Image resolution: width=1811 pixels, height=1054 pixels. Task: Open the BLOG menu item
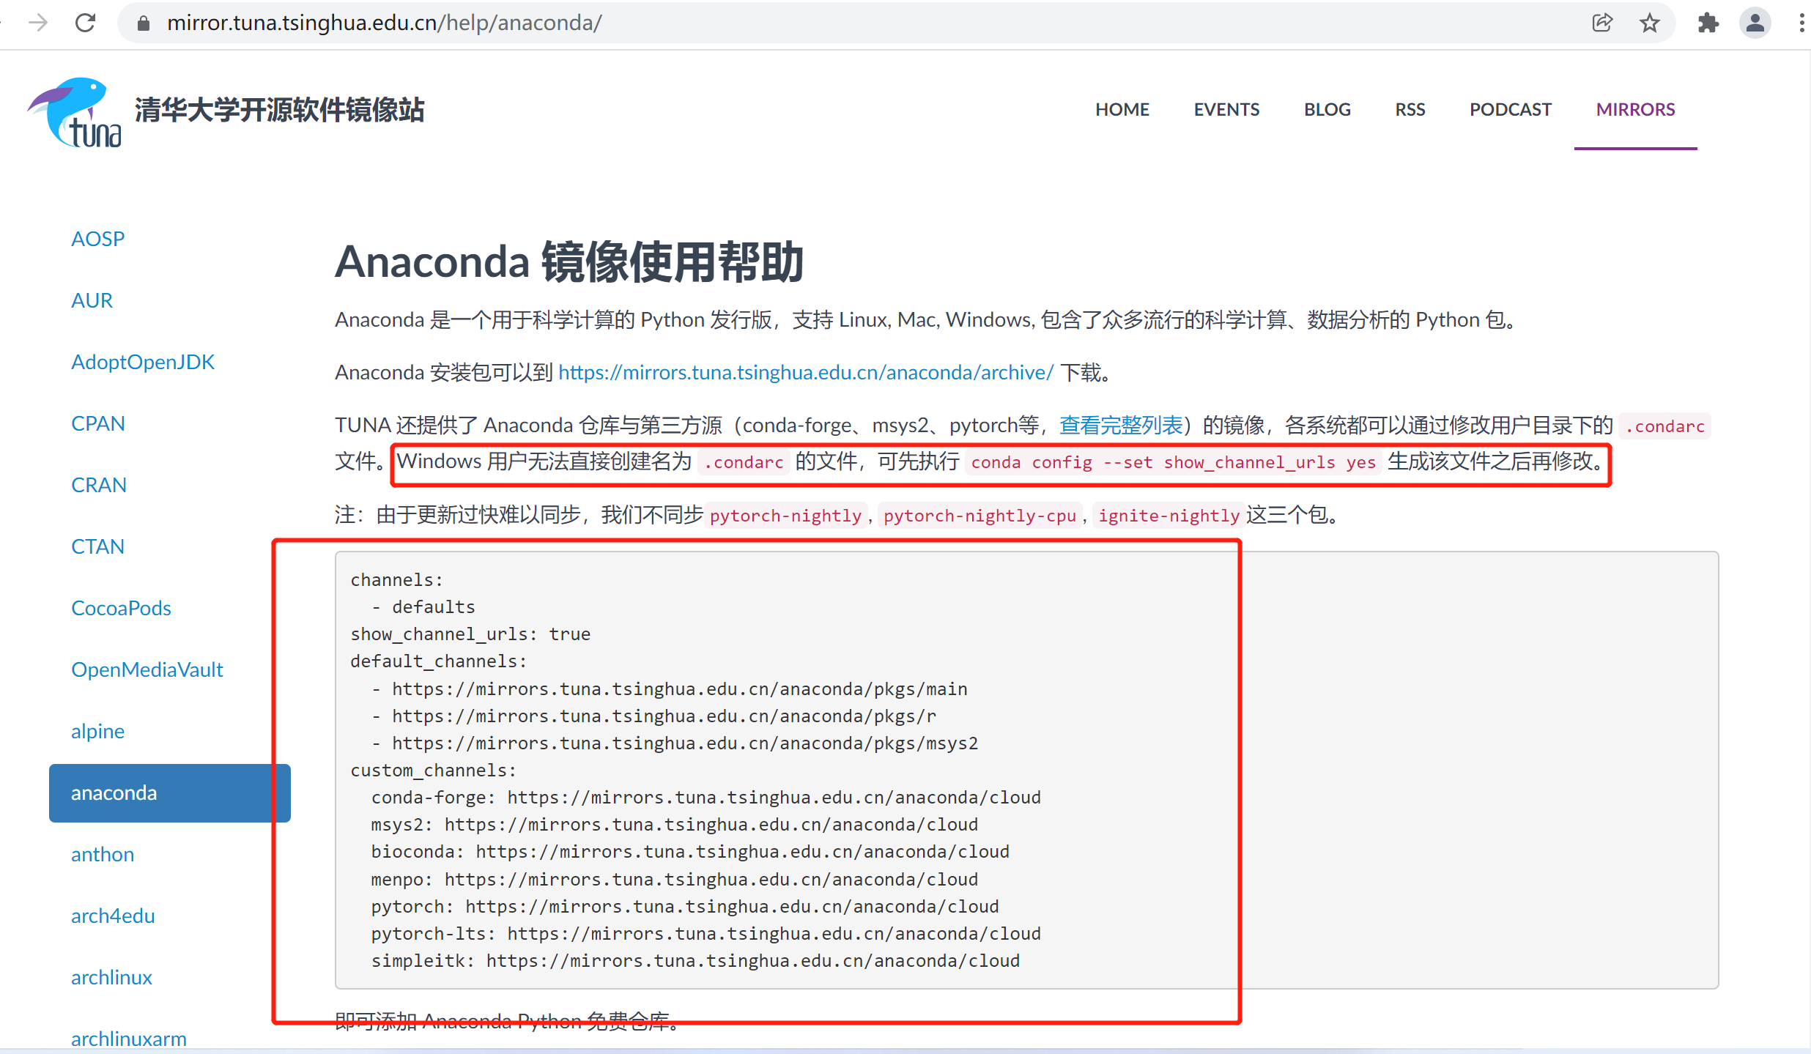(x=1327, y=109)
